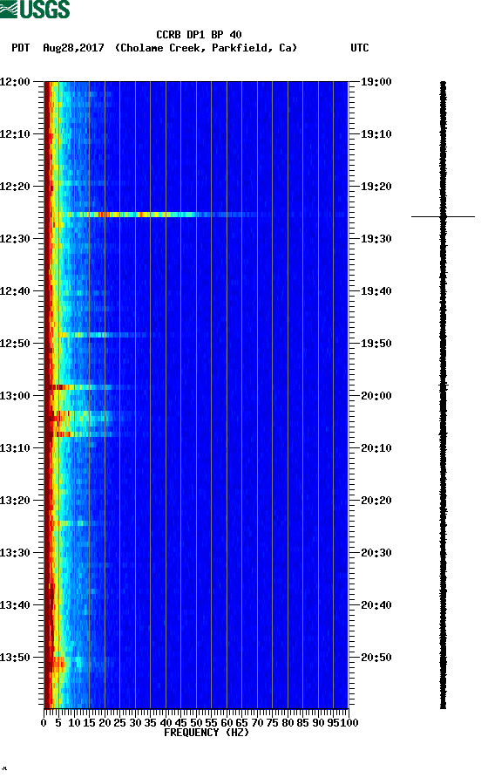Click the spectrogram streak just before 12:50
Image resolution: width=481 pixels, height=778 pixels.
[x=103, y=335]
